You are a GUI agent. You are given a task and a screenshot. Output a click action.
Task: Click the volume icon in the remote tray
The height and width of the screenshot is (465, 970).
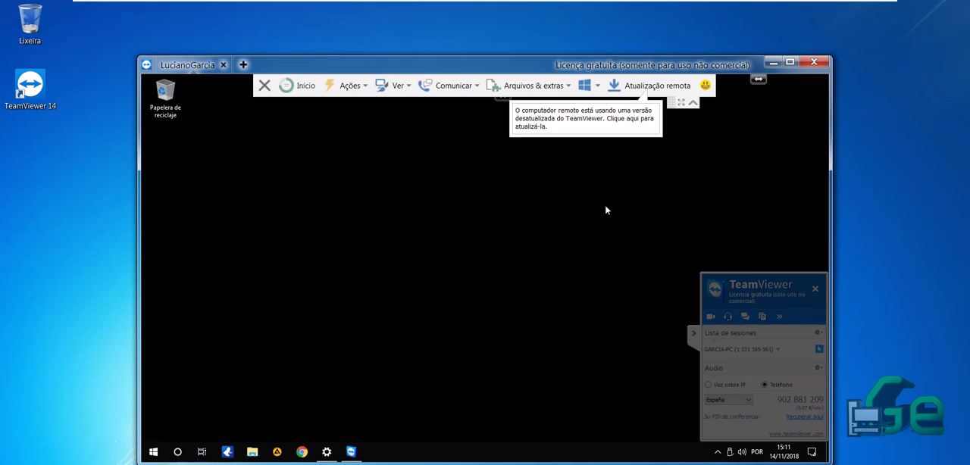pos(741,452)
